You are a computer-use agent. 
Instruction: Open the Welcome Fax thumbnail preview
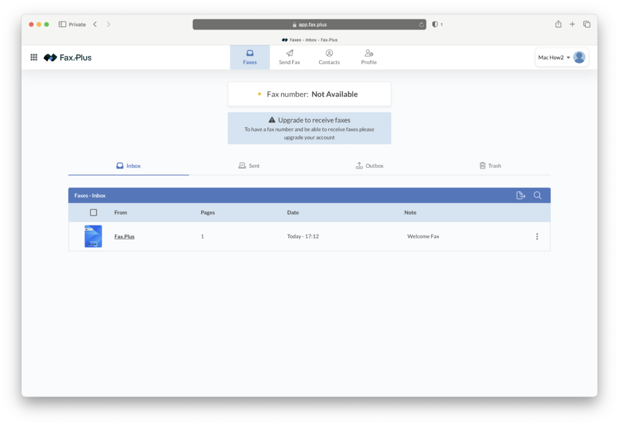coord(93,236)
